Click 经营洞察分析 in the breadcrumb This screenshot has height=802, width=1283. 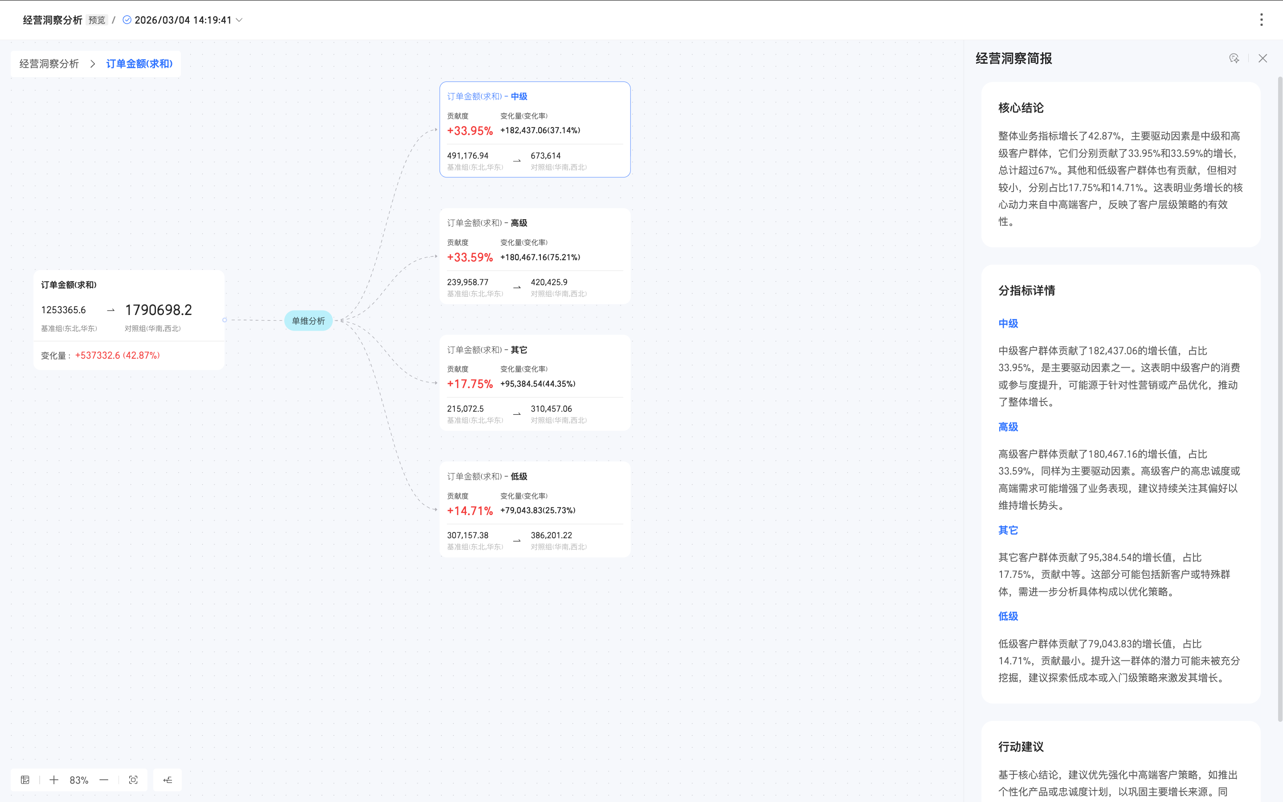pyautogui.click(x=49, y=64)
